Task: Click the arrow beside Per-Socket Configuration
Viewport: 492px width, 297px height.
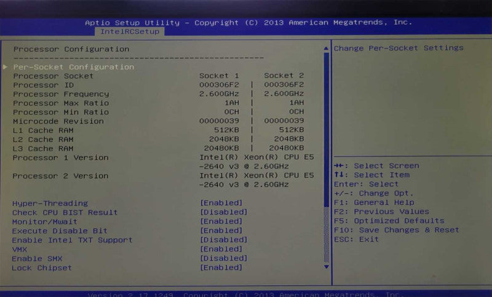Action: 5,67
